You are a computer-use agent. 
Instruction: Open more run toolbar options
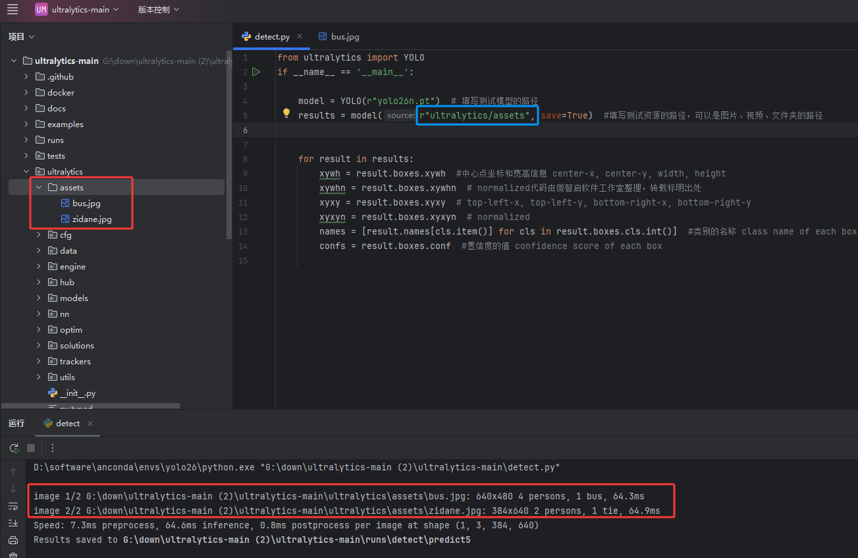(53, 448)
